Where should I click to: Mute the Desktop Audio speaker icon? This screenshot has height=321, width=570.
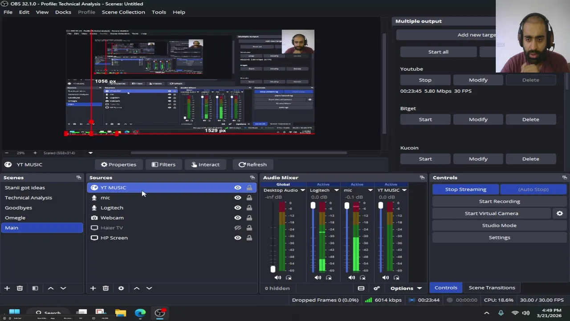(278, 278)
